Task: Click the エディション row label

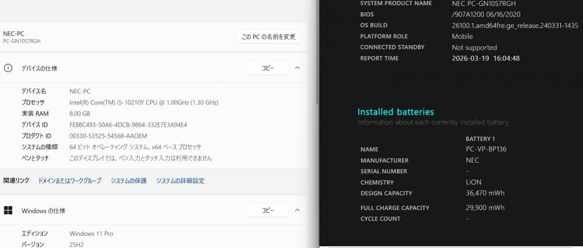Action: pyautogui.click(x=34, y=233)
